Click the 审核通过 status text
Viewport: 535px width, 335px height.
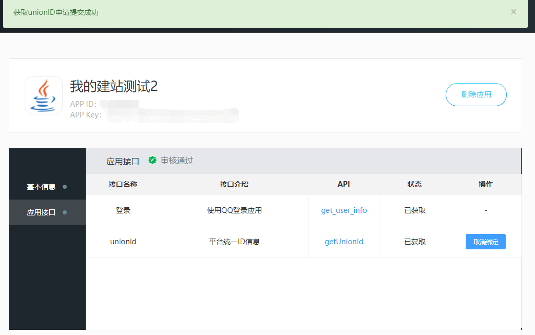(177, 161)
